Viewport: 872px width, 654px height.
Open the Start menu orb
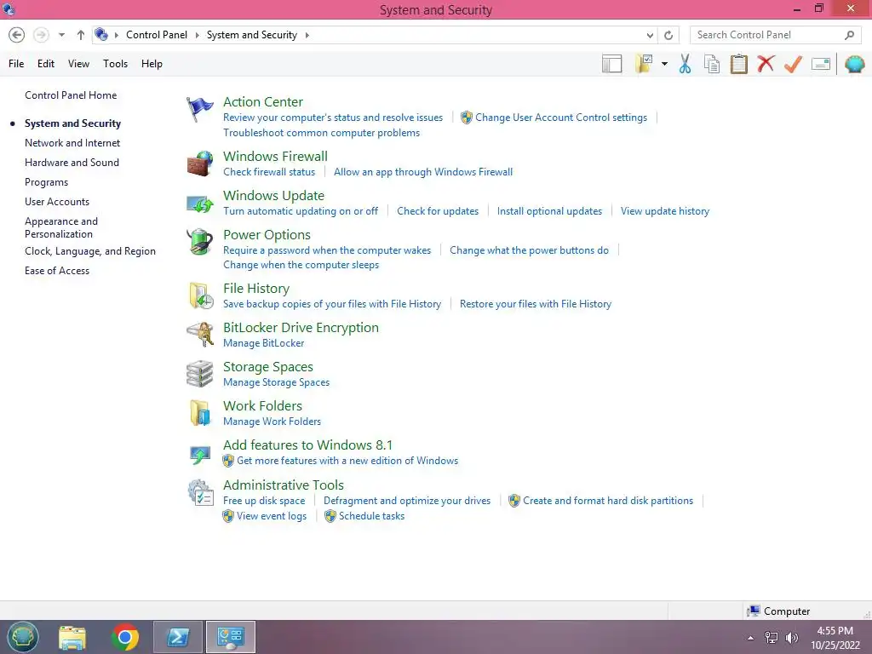click(x=22, y=637)
